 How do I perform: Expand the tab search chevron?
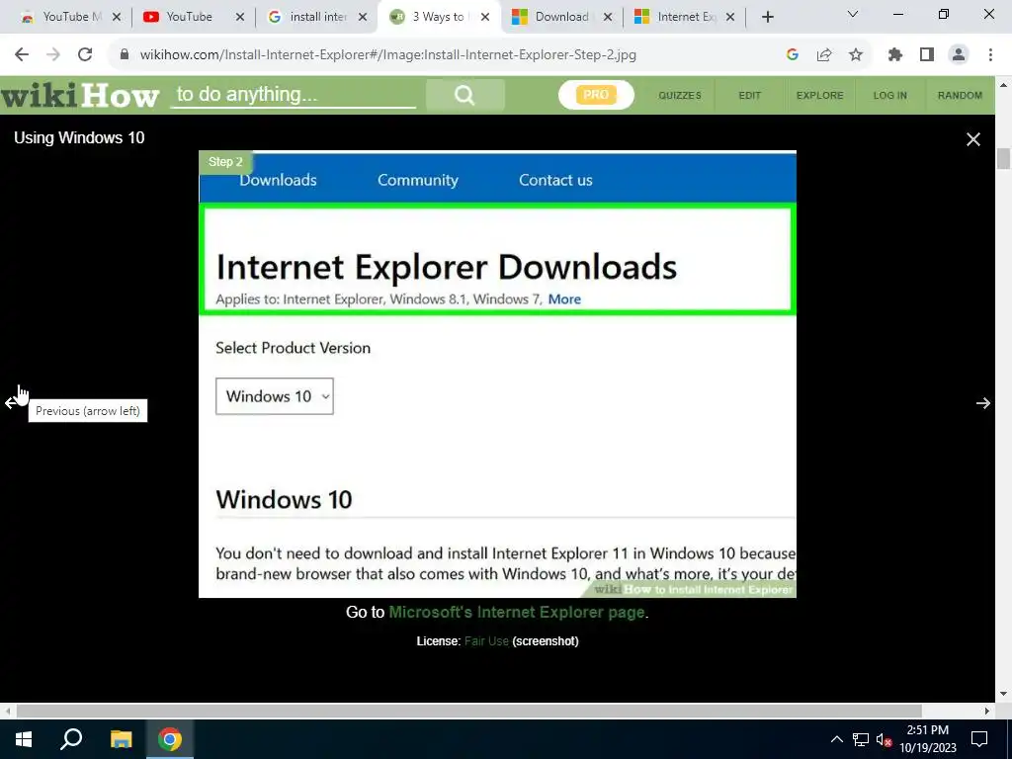tap(853, 15)
